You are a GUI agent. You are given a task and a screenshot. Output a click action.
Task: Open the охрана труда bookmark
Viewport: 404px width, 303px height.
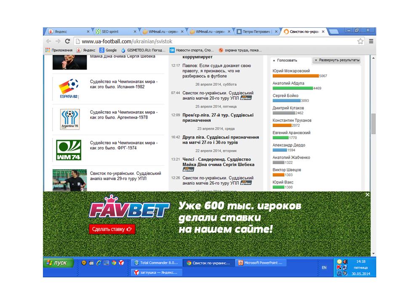click(x=240, y=50)
